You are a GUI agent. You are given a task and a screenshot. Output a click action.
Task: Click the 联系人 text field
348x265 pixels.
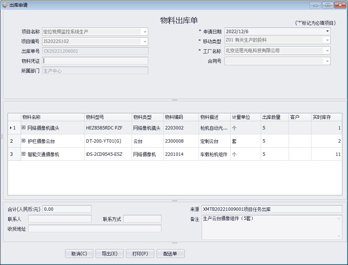click(60, 219)
